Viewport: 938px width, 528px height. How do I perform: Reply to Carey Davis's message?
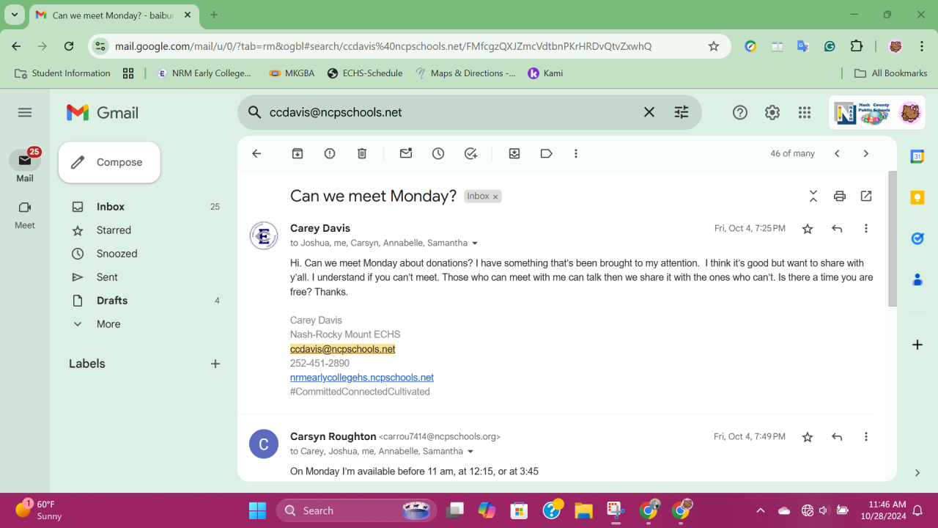pos(837,229)
